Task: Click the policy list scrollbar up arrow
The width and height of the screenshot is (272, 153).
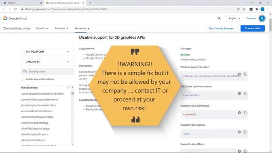Action: pos(73,87)
